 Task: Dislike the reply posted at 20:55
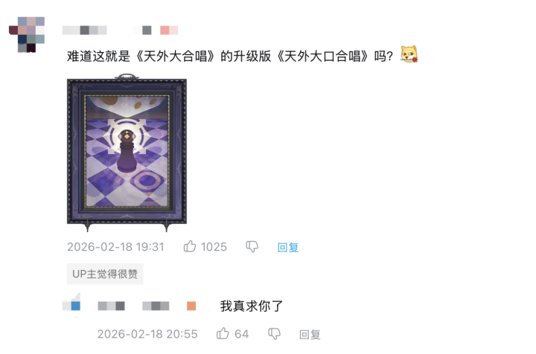click(274, 333)
